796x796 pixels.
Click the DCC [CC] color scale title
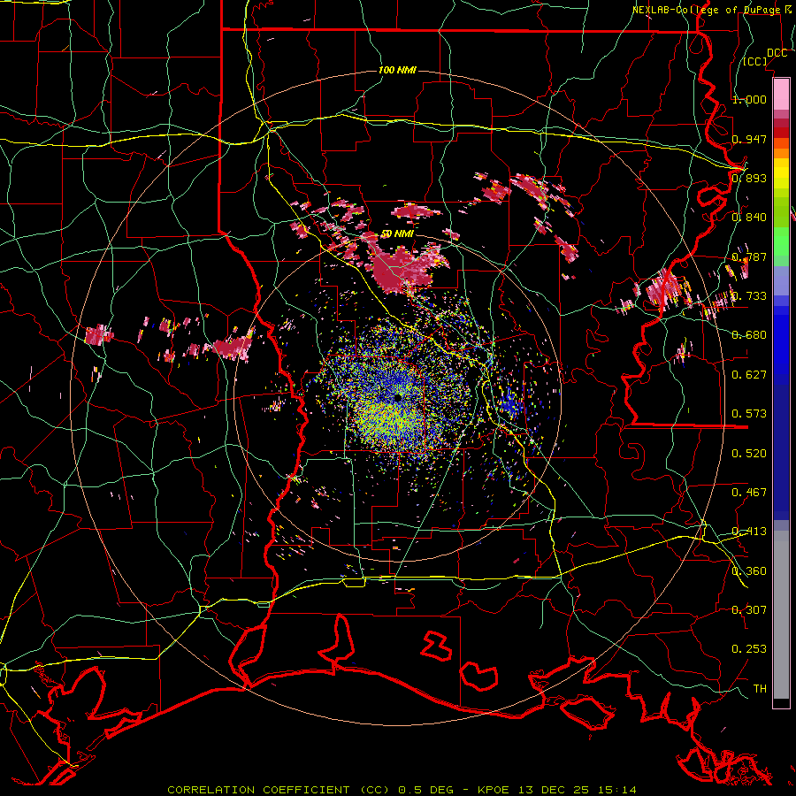pyautogui.click(x=765, y=57)
